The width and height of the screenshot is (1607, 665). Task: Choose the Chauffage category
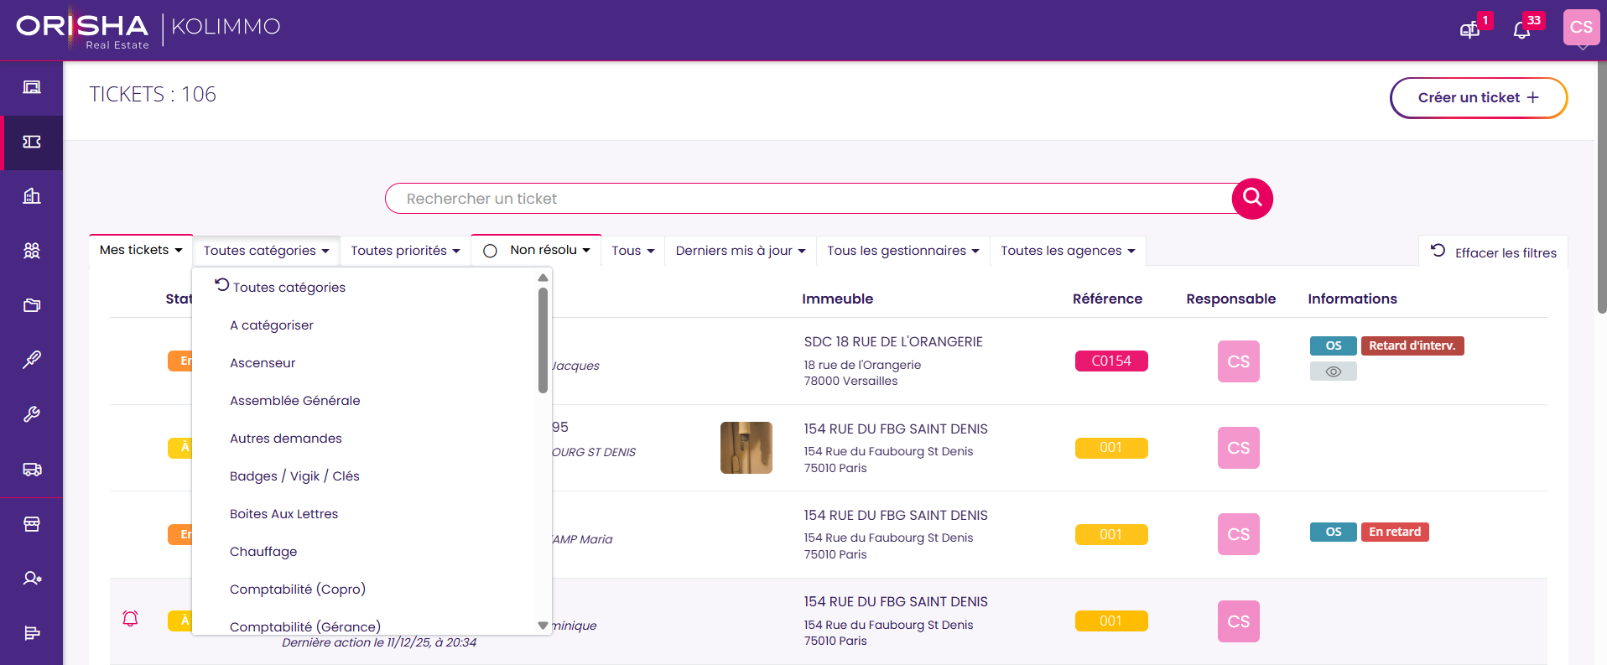263,552
